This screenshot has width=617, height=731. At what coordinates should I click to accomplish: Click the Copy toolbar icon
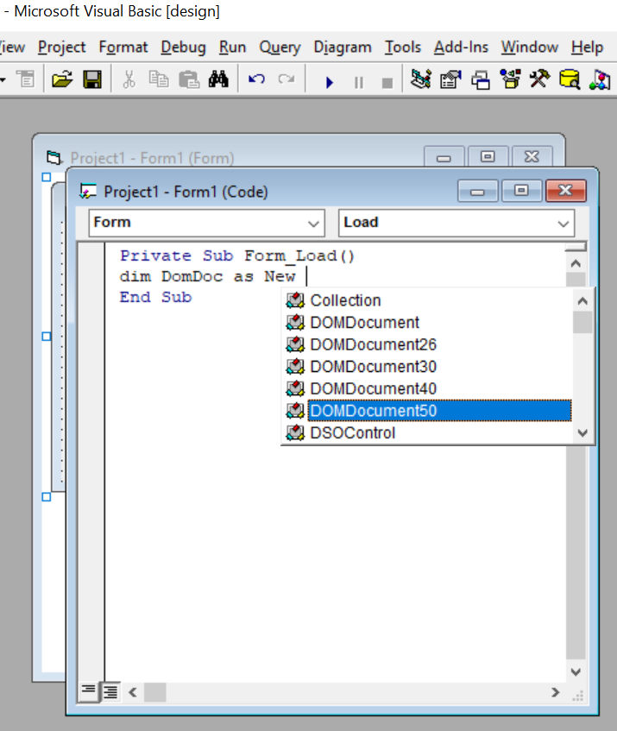tap(159, 79)
